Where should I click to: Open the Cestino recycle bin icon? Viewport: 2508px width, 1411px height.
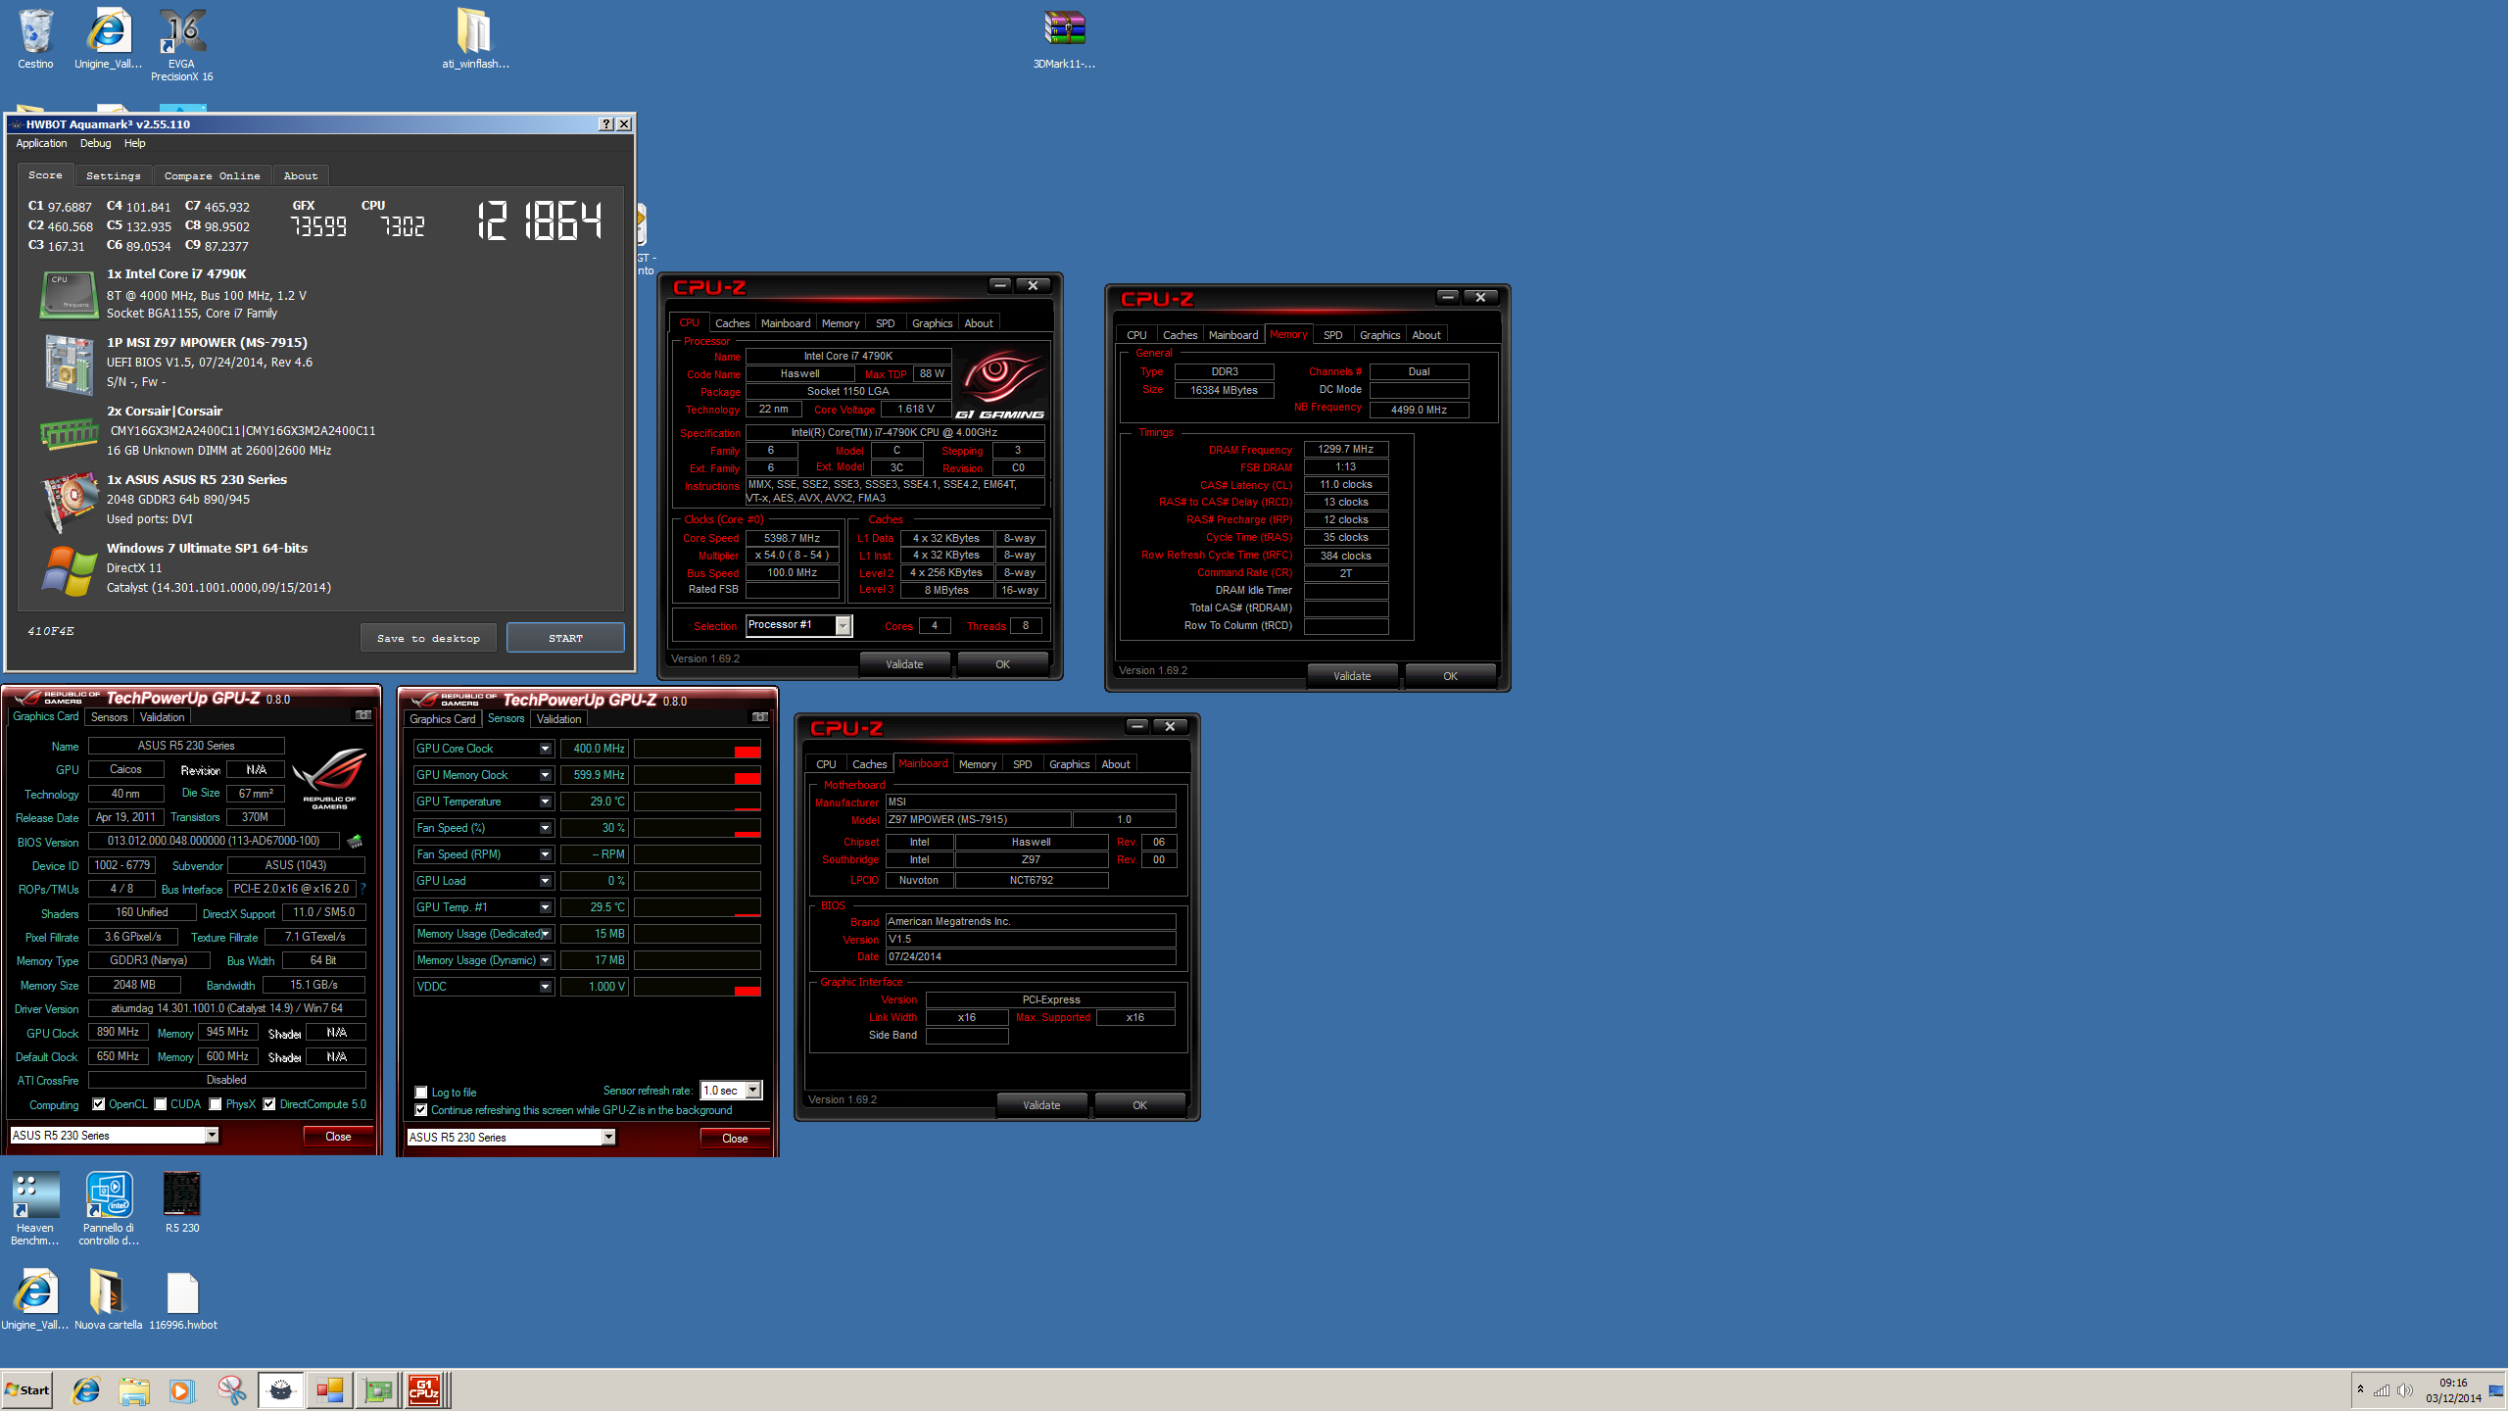point(35,39)
